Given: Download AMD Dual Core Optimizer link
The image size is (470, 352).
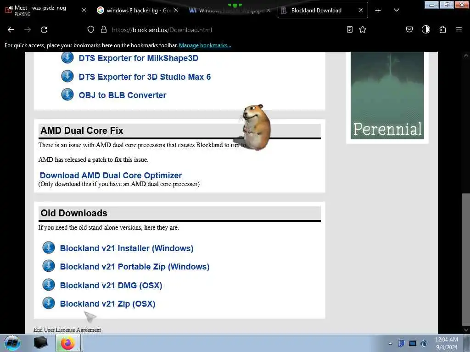Looking at the screenshot, I should tap(111, 176).
